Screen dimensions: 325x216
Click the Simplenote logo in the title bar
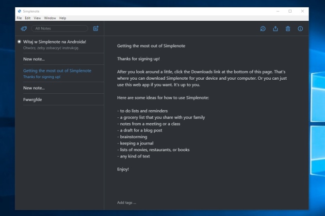point(19,11)
